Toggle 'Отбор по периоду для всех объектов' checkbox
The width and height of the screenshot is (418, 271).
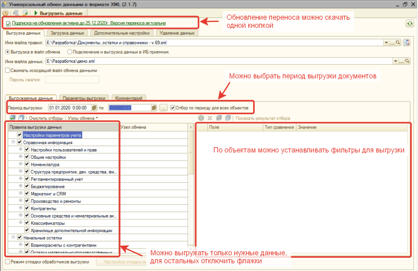tap(173, 108)
